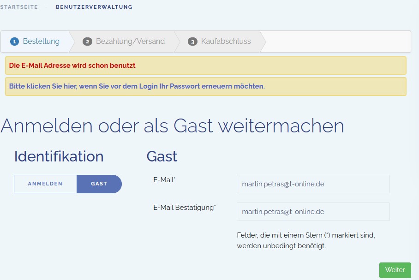The height and width of the screenshot is (280, 419).
Task: Switch to Anmelden option
Action: (x=45, y=184)
